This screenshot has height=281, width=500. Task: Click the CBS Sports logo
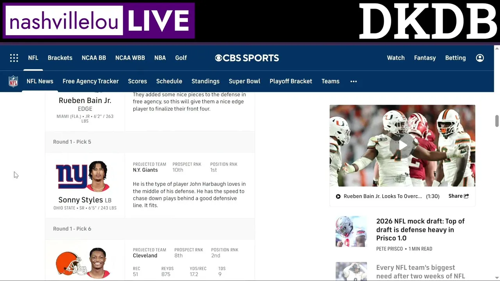pyautogui.click(x=247, y=58)
